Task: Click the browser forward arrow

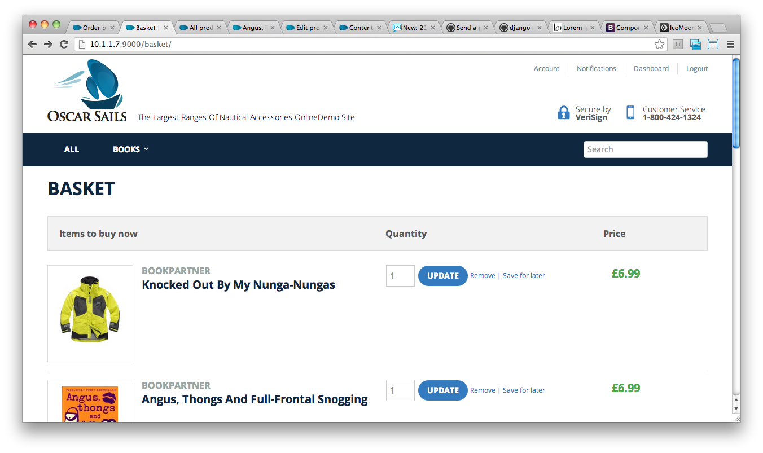Action: (x=49, y=44)
